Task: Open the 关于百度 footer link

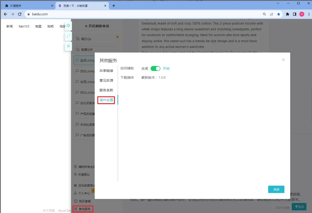Action: tap(49, 211)
